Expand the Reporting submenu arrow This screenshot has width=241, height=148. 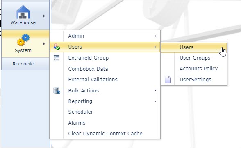155,101
